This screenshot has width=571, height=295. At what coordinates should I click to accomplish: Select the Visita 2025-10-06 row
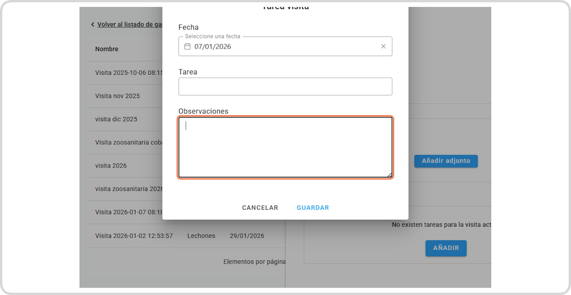pos(129,73)
